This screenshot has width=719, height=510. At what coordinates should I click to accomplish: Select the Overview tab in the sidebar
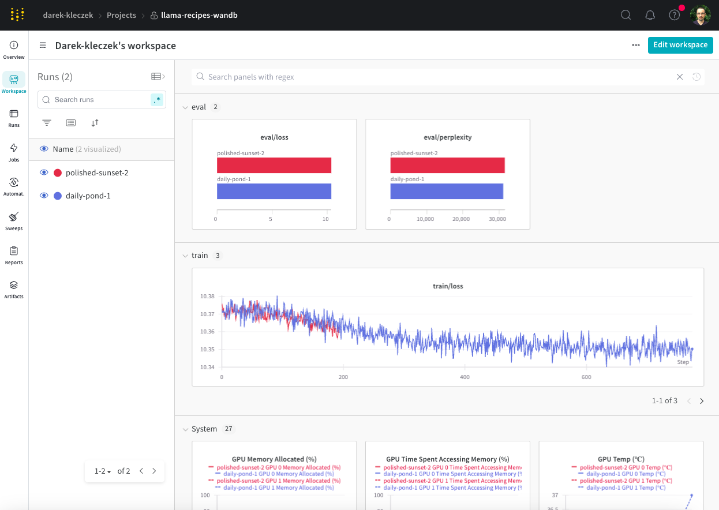pos(14,48)
